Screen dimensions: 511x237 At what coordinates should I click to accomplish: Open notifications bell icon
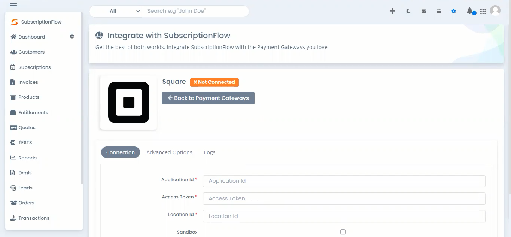tap(469, 11)
